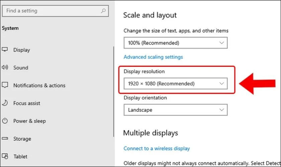Click the Find a setting search field
This screenshot has height=167, width=281.
(56, 11)
